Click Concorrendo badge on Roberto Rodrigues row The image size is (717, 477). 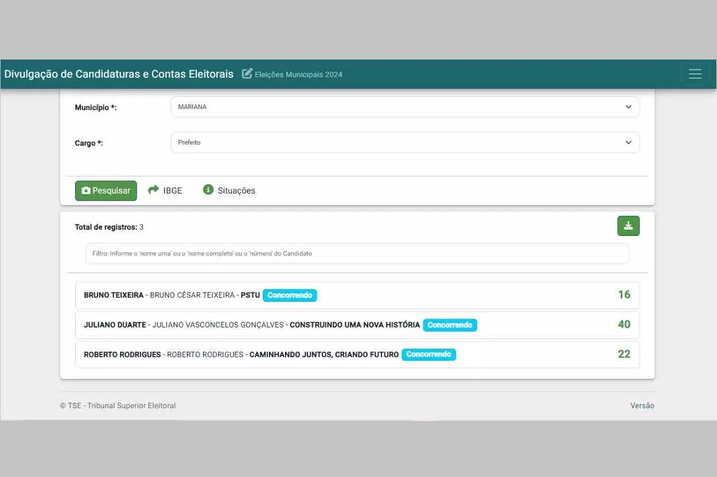pyautogui.click(x=428, y=354)
